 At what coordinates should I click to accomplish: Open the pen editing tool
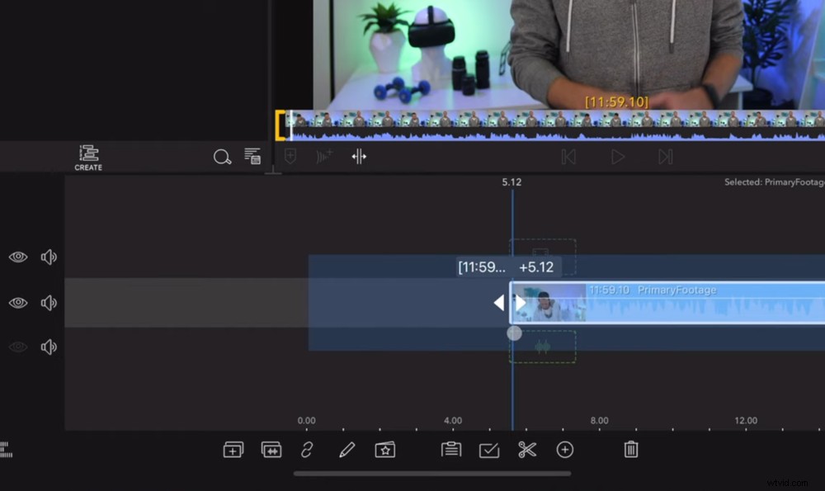click(x=346, y=450)
